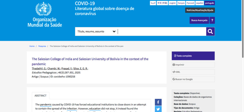Viewport: 244px width, 112px height.
Task: Expand the Título, resumo, assunto dropdown
Action: pyautogui.click(x=97, y=32)
